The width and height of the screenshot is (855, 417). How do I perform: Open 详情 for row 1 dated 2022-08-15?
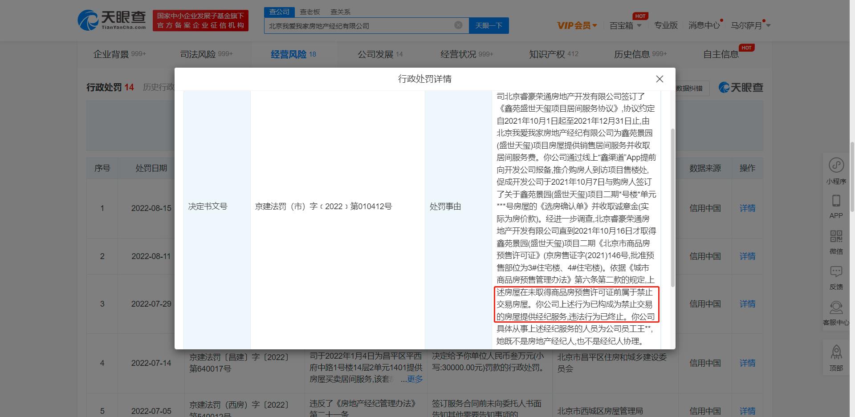click(747, 208)
